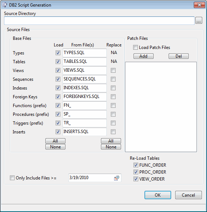Uncheck FUNC_ORDER re-load table
207x212 pixels.
click(x=136, y=165)
